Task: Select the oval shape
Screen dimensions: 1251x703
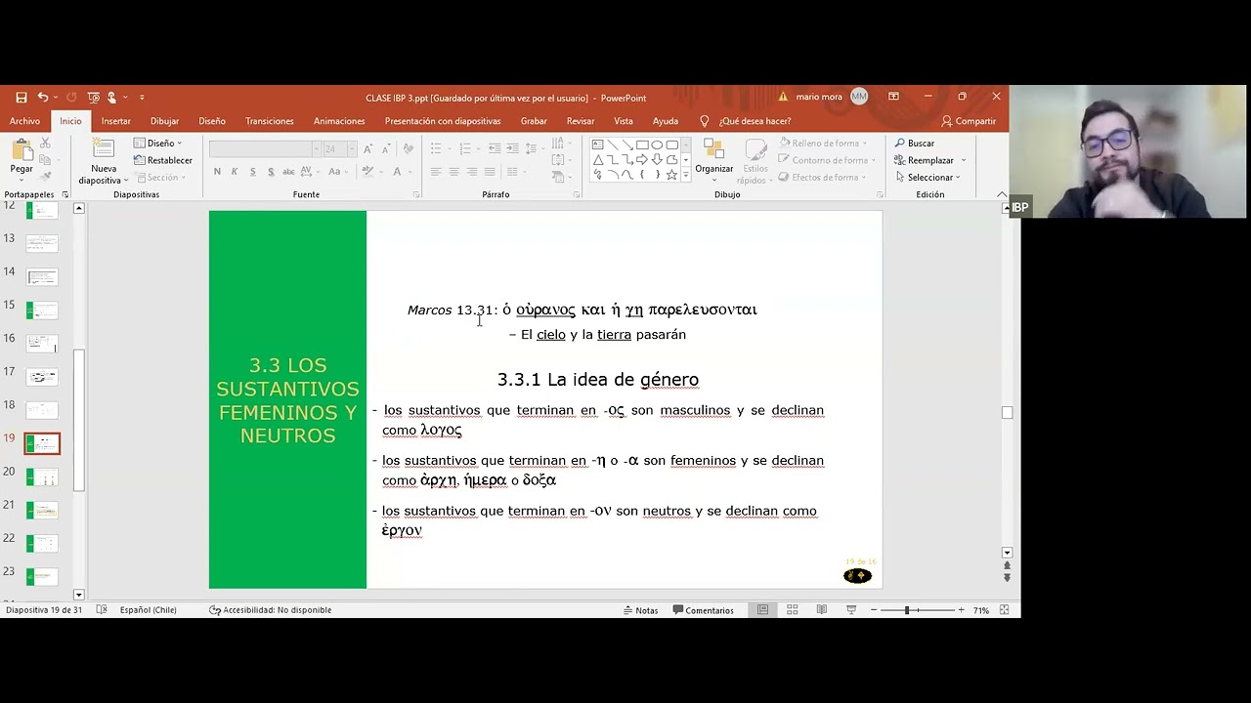Action: [x=657, y=145]
